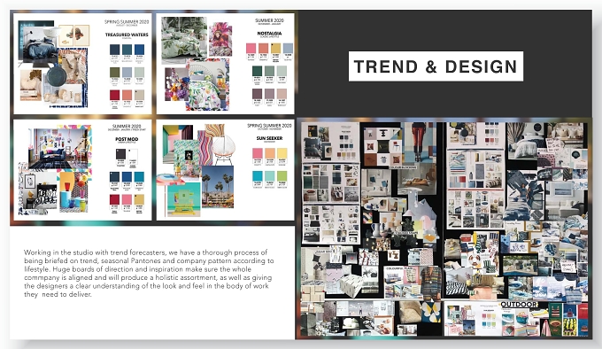The height and width of the screenshot is (349, 602).
Task: Open the Treasured Waters mood board slide
Action: click(x=82, y=64)
